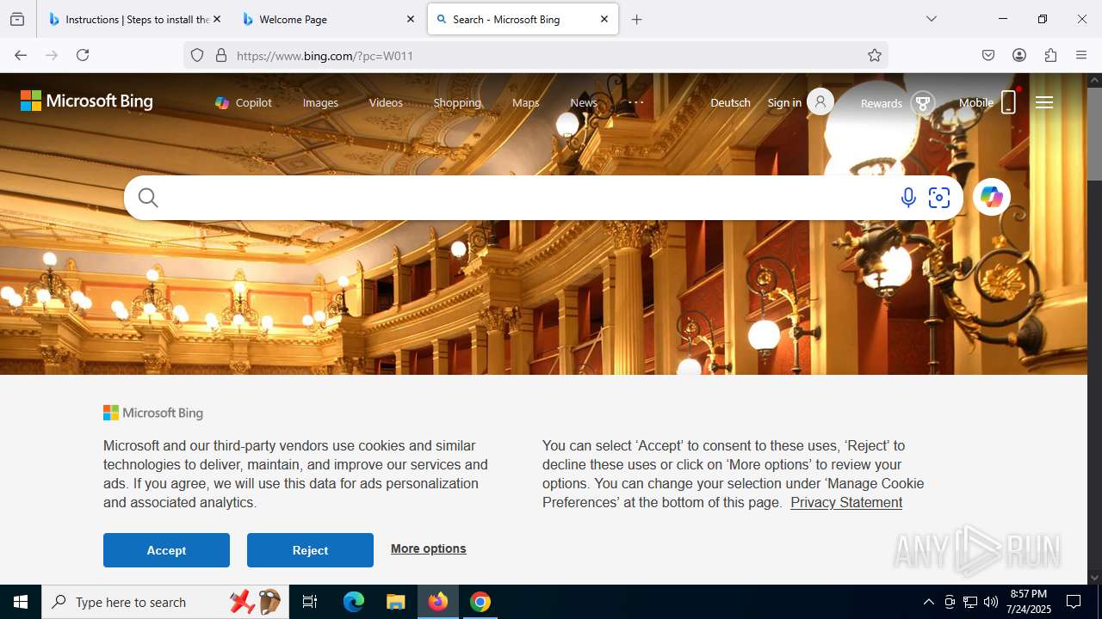The height and width of the screenshot is (619, 1102).
Task: Open a new browser tab
Action: point(637,19)
